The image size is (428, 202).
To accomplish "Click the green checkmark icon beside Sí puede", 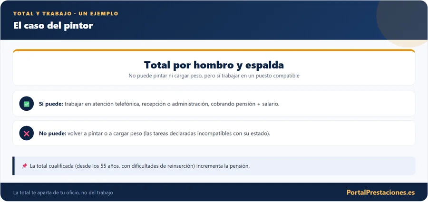I will [27, 104].
